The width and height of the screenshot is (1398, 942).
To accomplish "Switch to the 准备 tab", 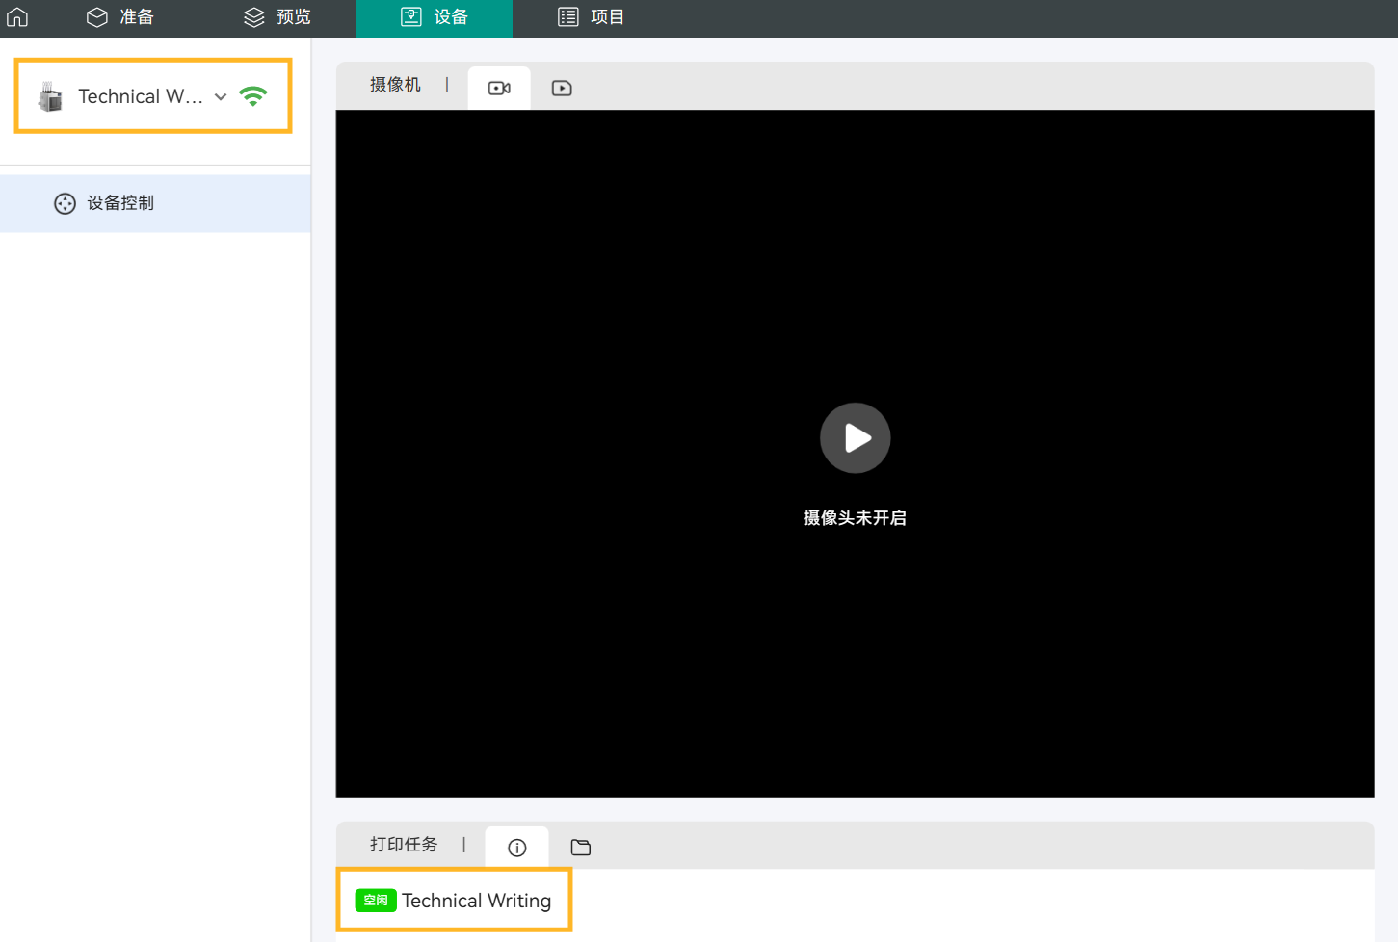I will [x=120, y=17].
